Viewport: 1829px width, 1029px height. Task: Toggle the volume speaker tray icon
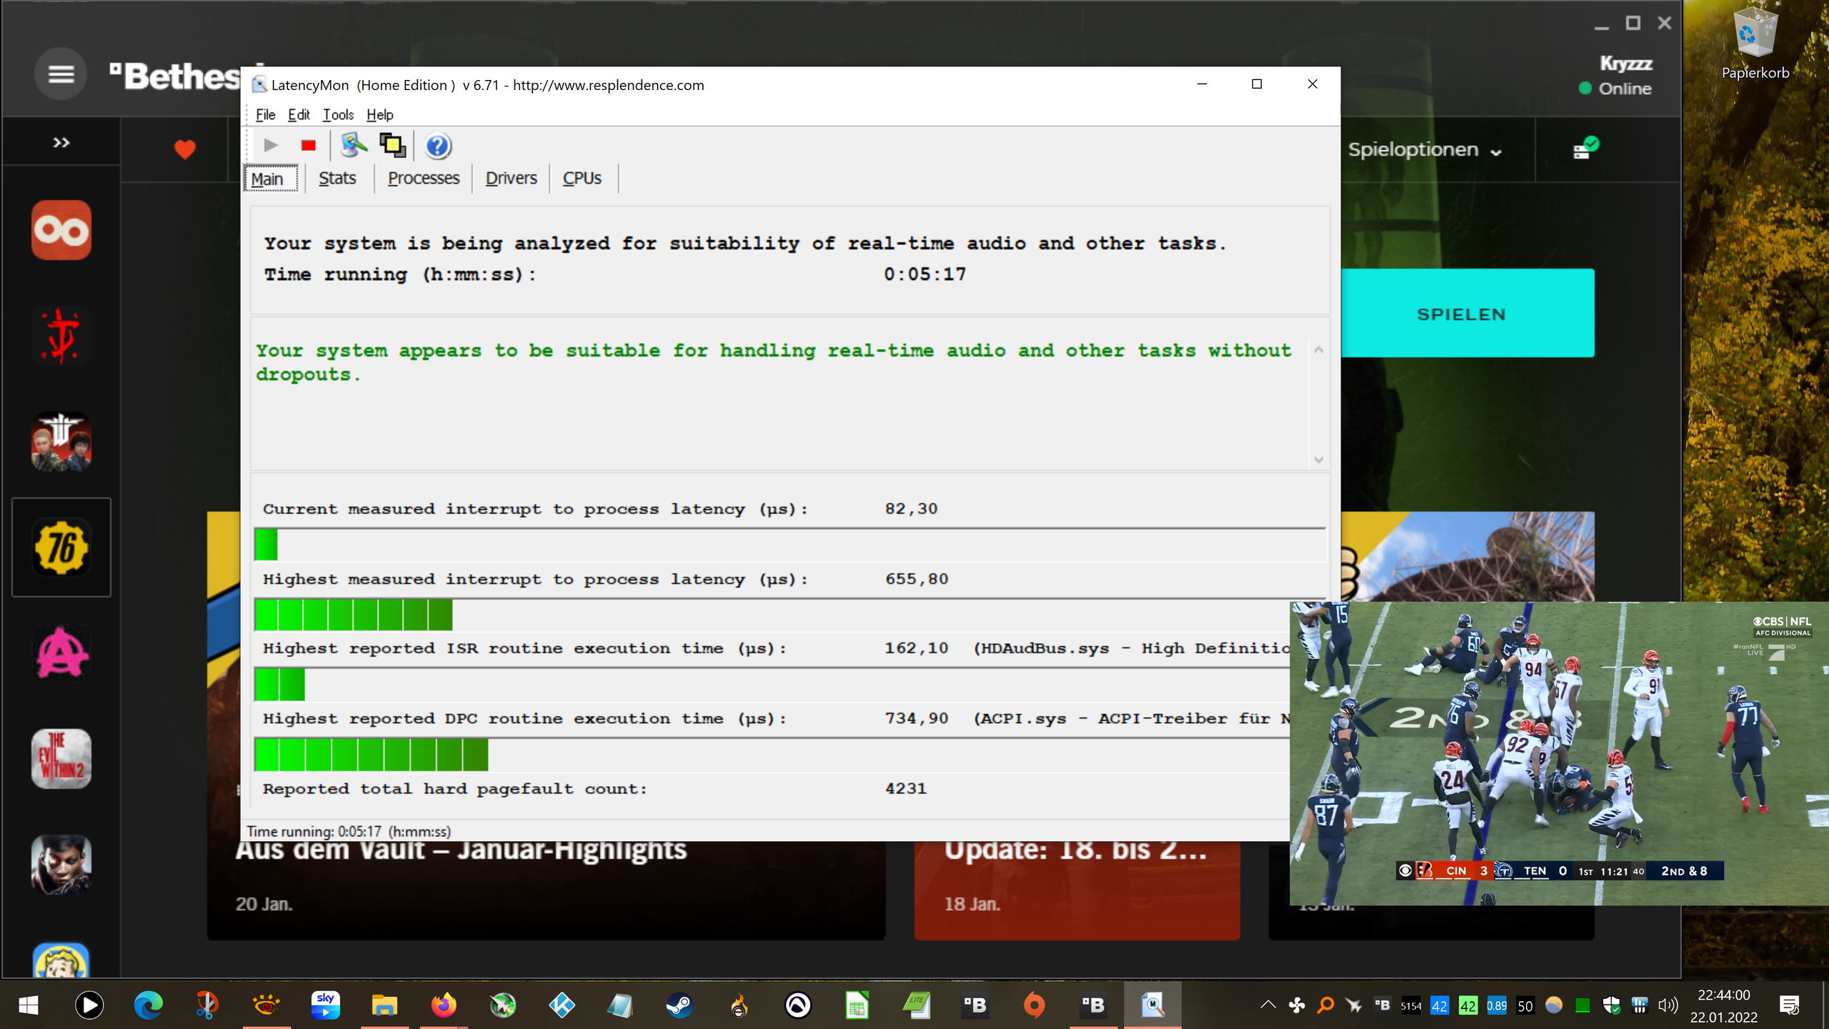pos(1668,1005)
